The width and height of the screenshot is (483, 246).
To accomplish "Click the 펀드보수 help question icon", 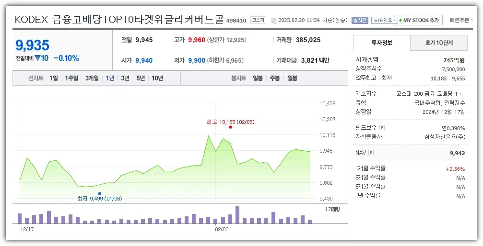I will pyautogui.click(x=382, y=128).
